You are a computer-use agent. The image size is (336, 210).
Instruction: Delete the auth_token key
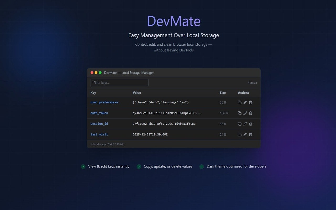pyautogui.click(x=250, y=113)
